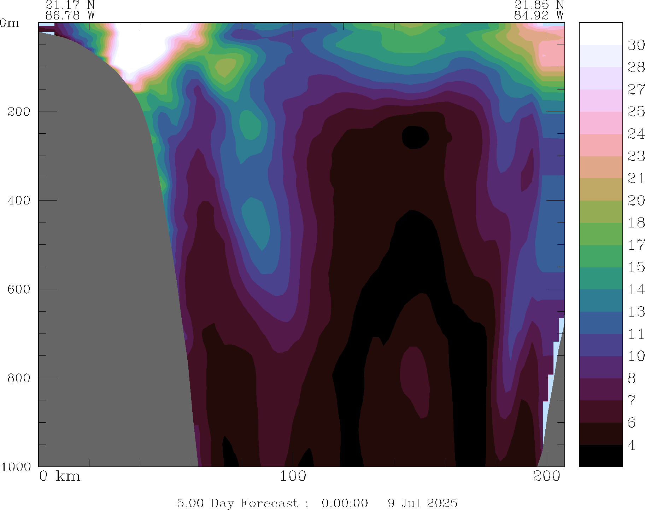Click the "400" depth axis label
This screenshot has width=645, height=510.
click(19, 200)
